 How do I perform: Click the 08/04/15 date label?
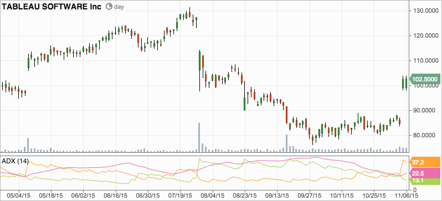pyautogui.click(x=212, y=195)
